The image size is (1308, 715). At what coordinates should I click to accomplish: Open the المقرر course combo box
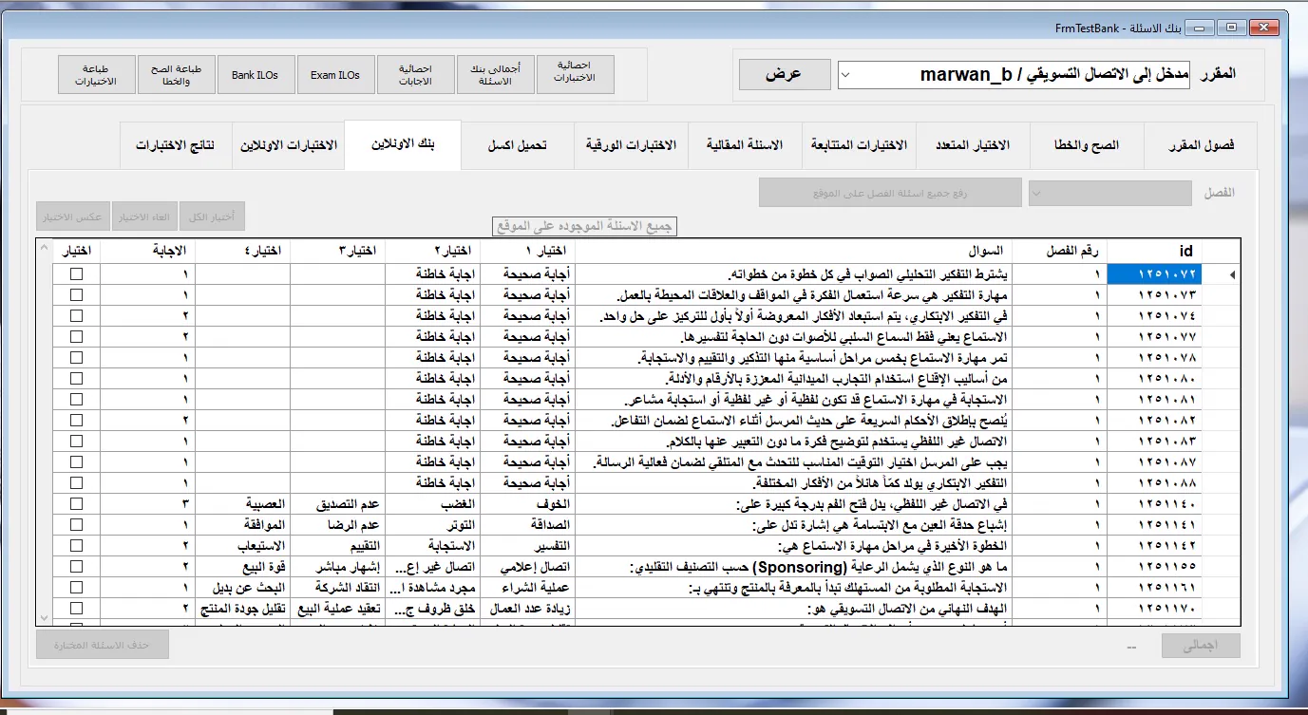1014,74
